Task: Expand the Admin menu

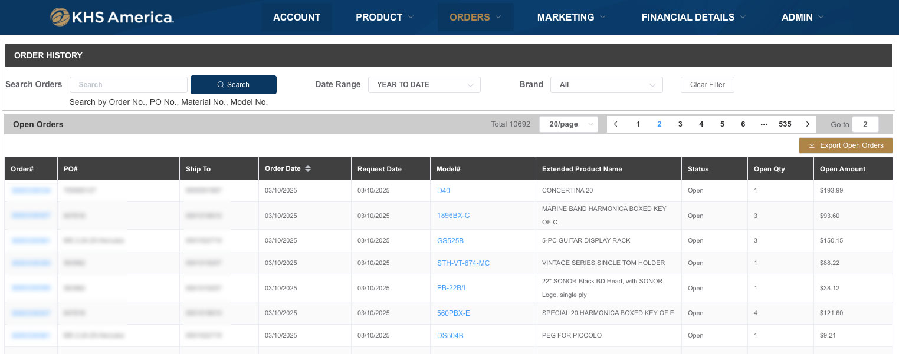Action: pos(802,17)
